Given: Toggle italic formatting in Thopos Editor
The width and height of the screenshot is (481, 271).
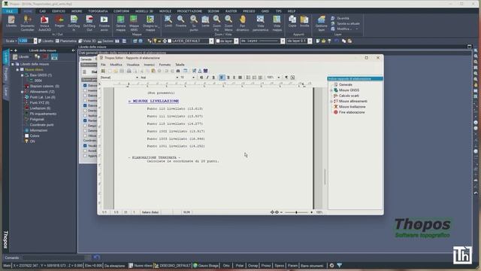Looking at the screenshot, I should (x=207, y=78).
